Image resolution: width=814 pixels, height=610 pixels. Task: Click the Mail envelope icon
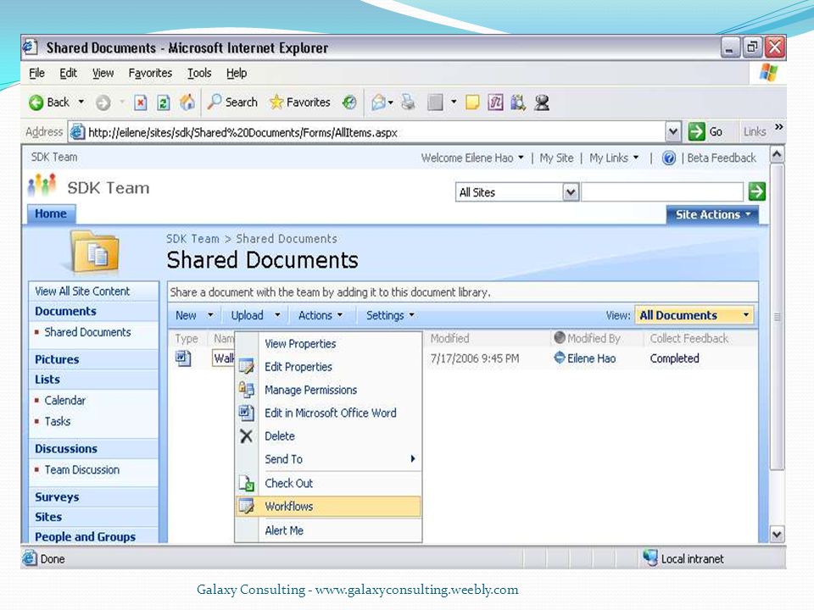pos(378,103)
